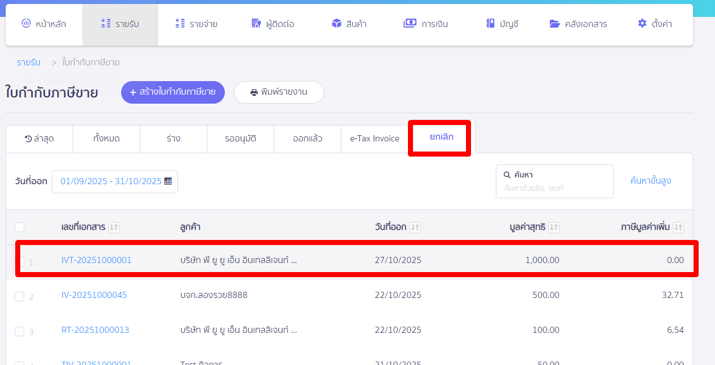The height and width of the screenshot is (365, 715).
Task: Open the การเงิน finance icon
Action: [410, 23]
